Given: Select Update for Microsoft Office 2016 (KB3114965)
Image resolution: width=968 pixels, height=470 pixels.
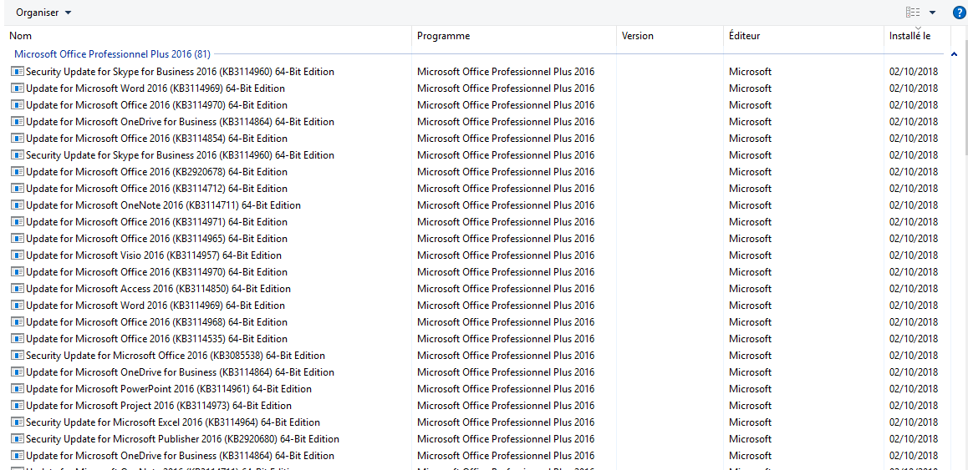Looking at the screenshot, I should [157, 238].
